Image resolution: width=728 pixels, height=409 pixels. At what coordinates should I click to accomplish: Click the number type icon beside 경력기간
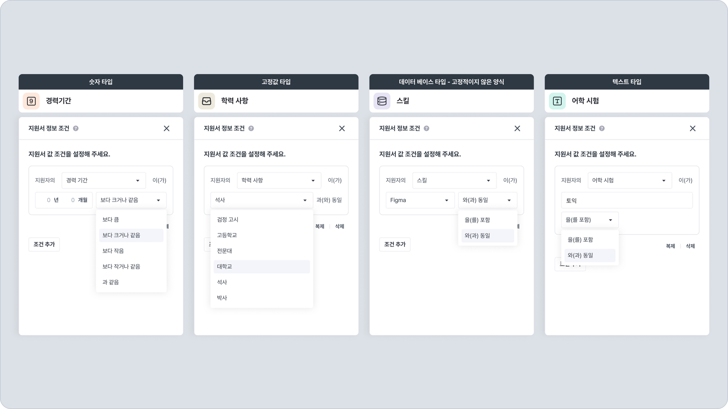pos(31,101)
